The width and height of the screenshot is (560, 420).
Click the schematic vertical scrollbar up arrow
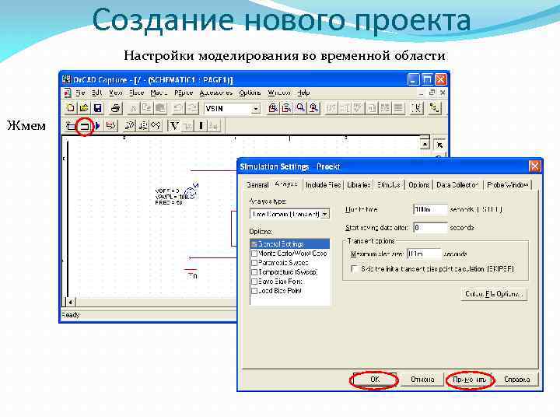[425, 144]
